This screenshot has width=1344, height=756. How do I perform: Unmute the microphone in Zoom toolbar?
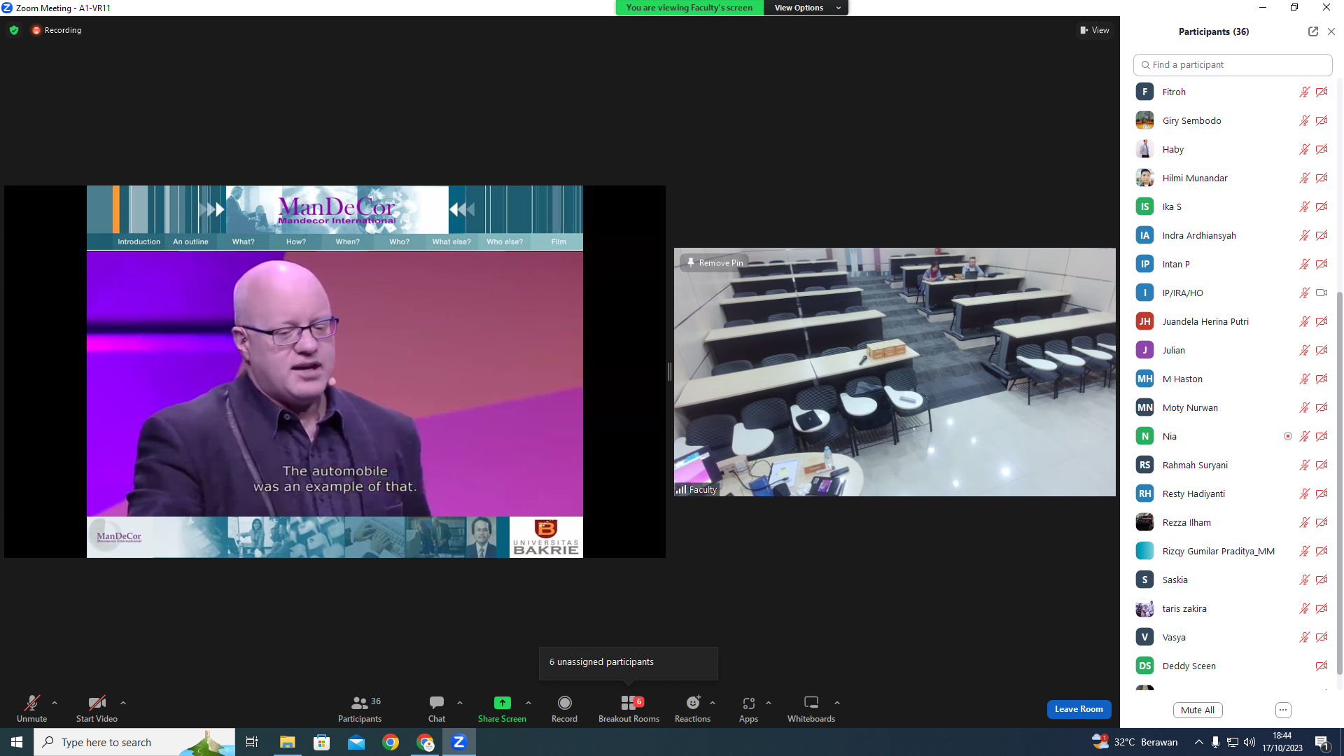[x=31, y=708]
